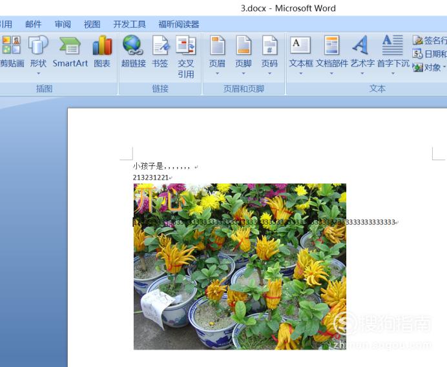
Task: Click the 签名行 signature line icon
Action: [x=418, y=40]
